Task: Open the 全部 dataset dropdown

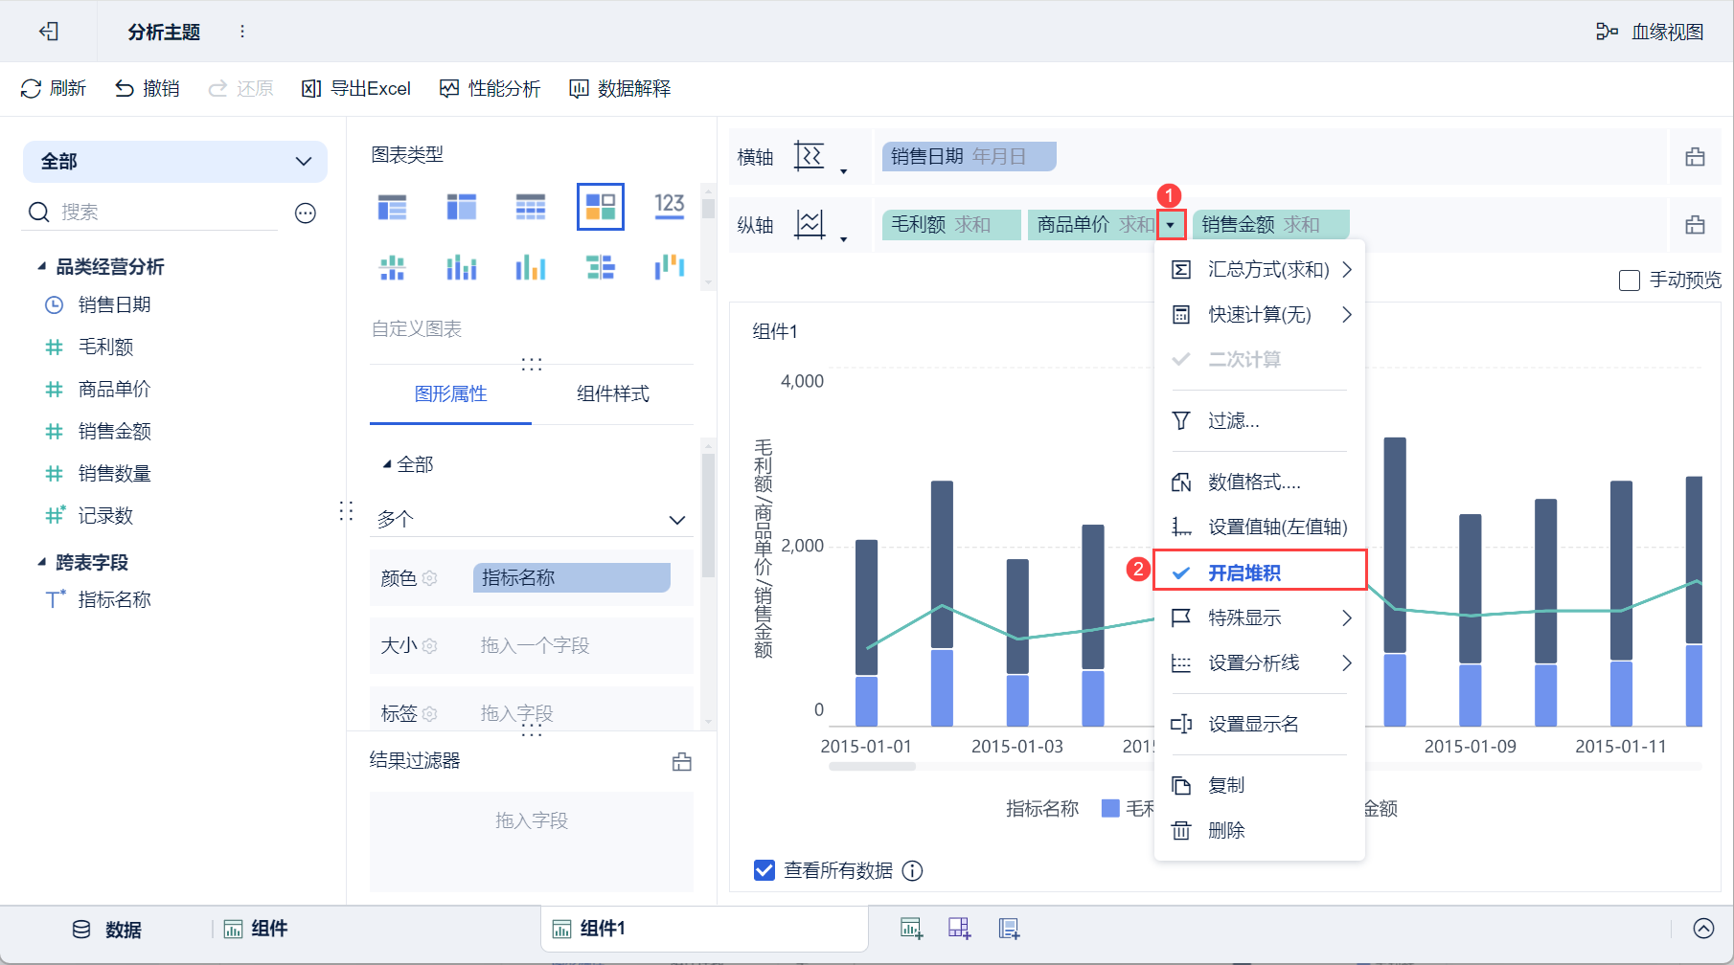Action: coord(175,161)
